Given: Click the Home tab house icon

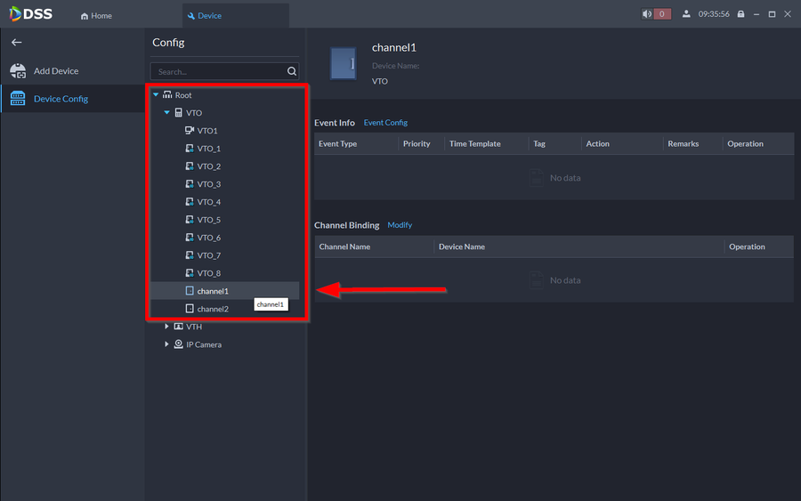Looking at the screenshot, I should tap(85, 16).
